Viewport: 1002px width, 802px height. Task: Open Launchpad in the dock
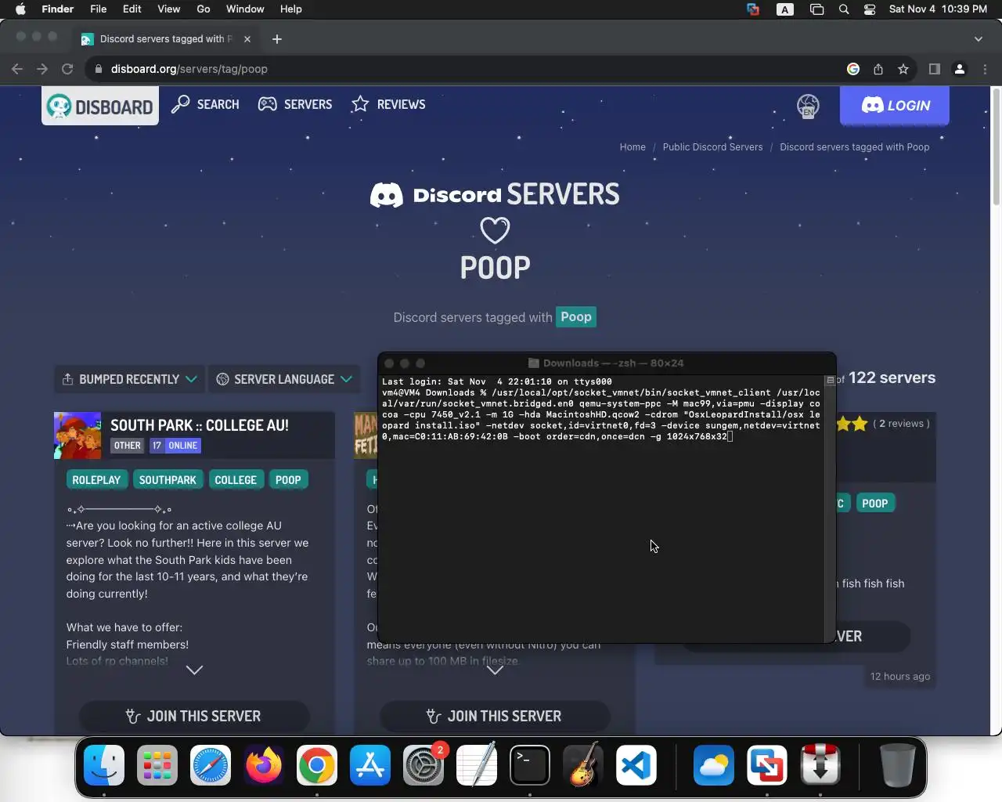coord(157,765)
